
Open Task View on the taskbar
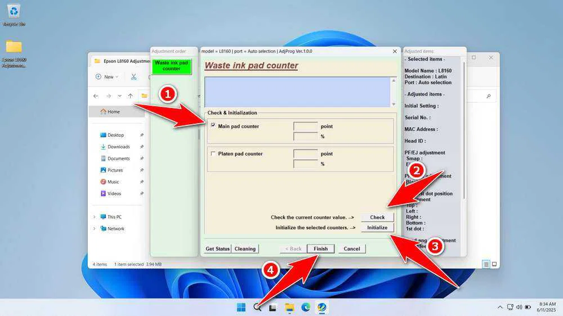click(x=273, y=308)
